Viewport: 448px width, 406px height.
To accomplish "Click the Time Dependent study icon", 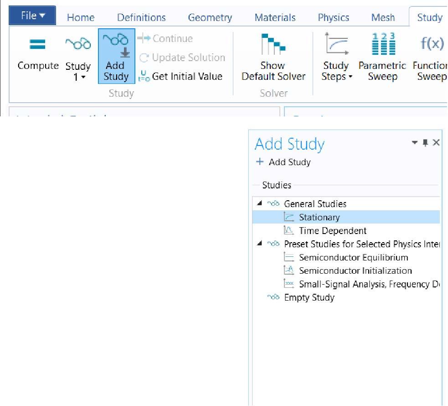I will tap(288, 230).
